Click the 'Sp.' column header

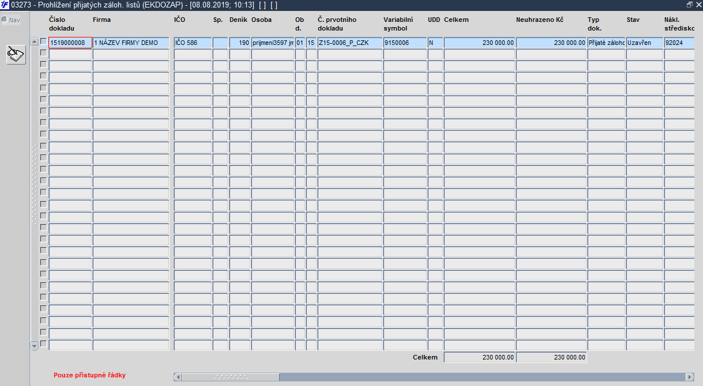pos(218,20)
